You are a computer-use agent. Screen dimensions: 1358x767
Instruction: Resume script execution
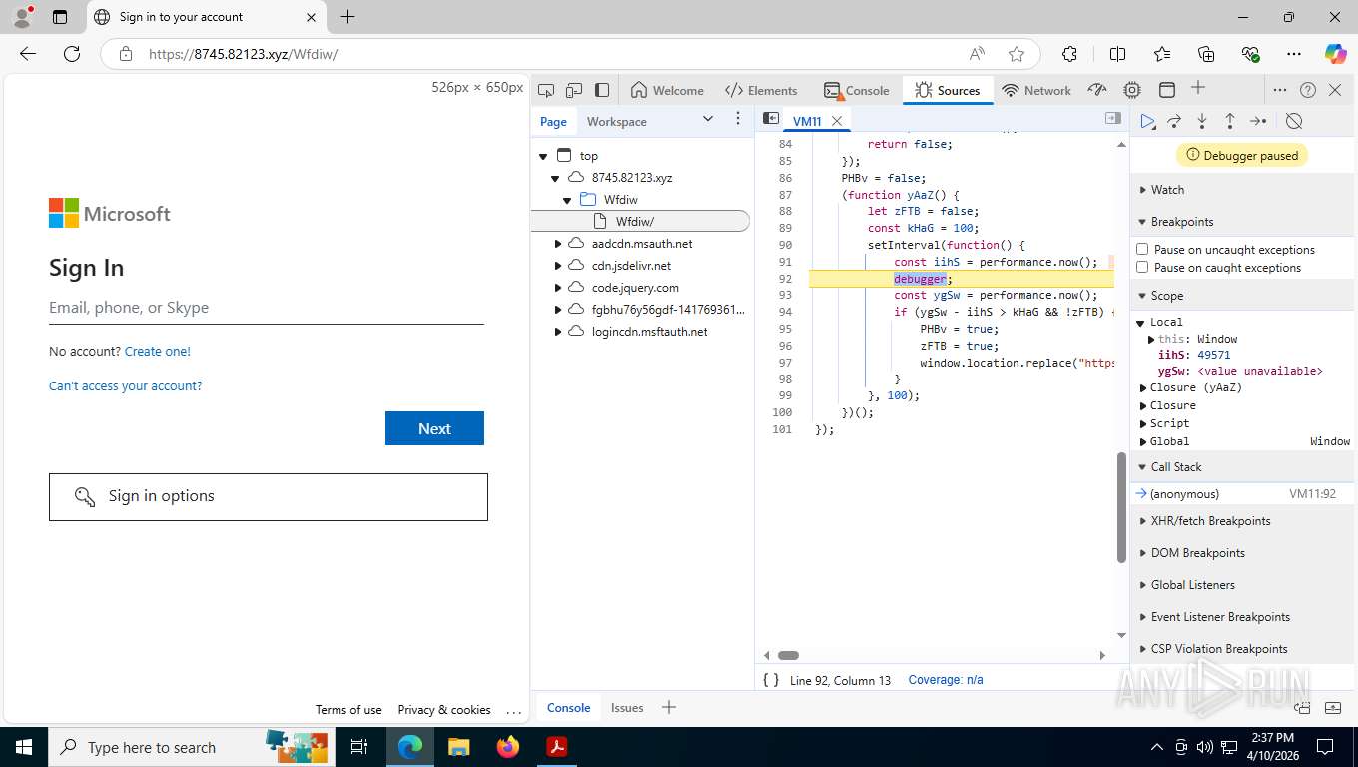pyautogui.click(x=1147, y=121)
